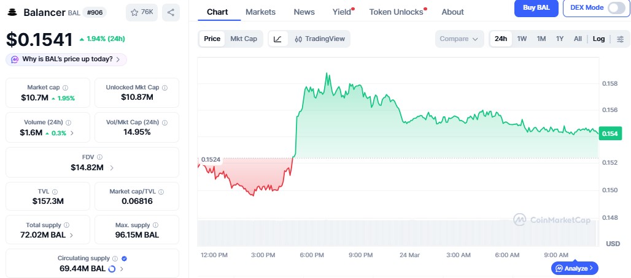Screen dimensions: 631x278
Task: Open Why is BAL's price up today
Action: point(66,59)
